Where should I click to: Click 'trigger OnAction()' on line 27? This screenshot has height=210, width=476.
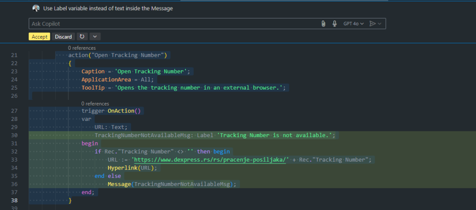coord(111,111)
